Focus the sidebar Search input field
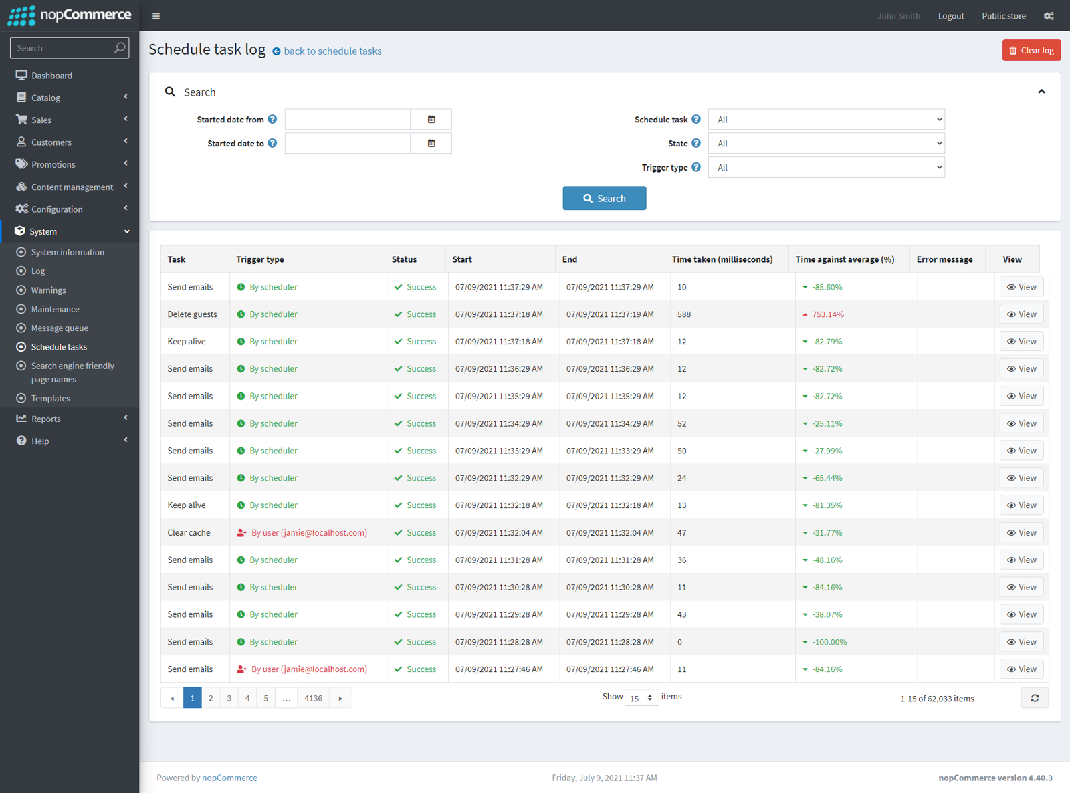The image size is (1070, 793). pos(64,48)
